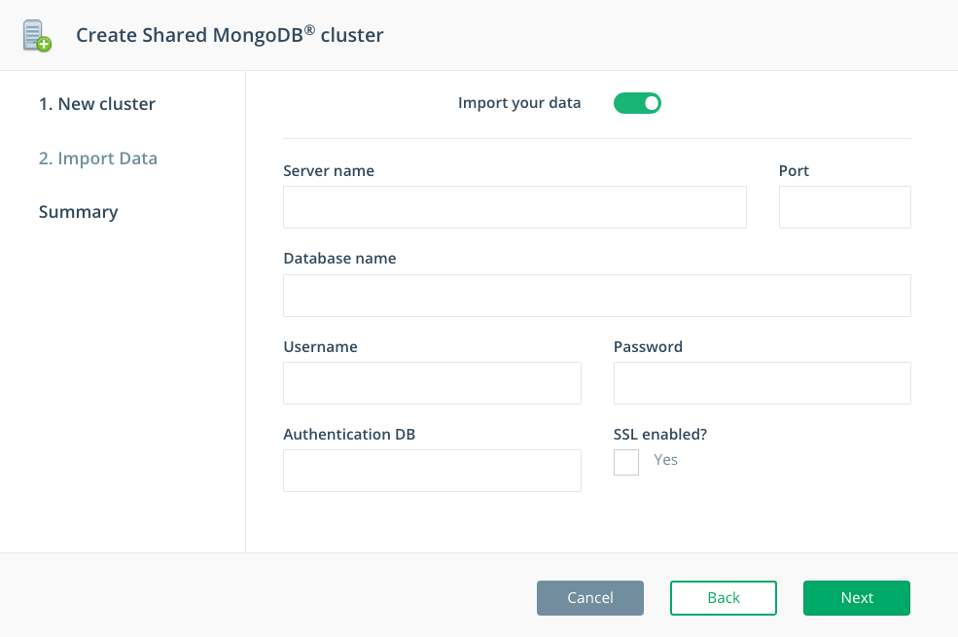Viewport: 958px width, 637px height.
Task: Click the 'Authentication DB' label text
Action: click(349, 435)
